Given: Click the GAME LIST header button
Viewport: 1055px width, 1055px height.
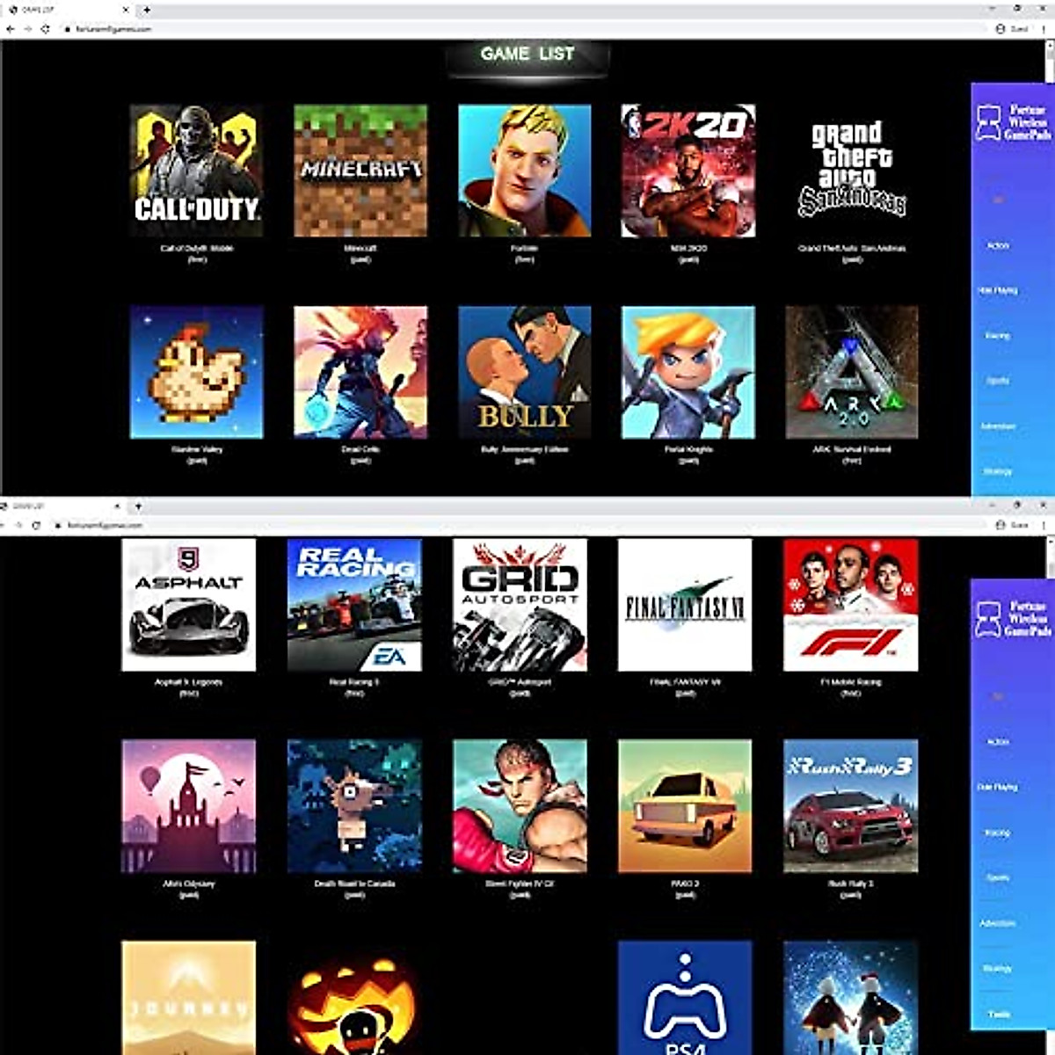Looking at the screenshot, I should click(527, 55).
